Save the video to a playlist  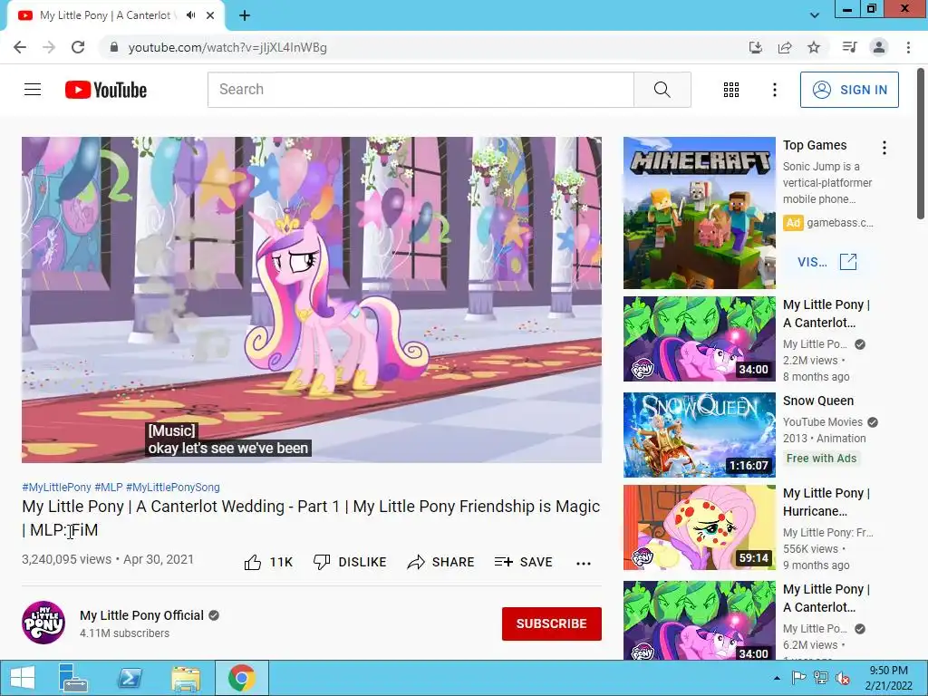click(x=523, y=562)
